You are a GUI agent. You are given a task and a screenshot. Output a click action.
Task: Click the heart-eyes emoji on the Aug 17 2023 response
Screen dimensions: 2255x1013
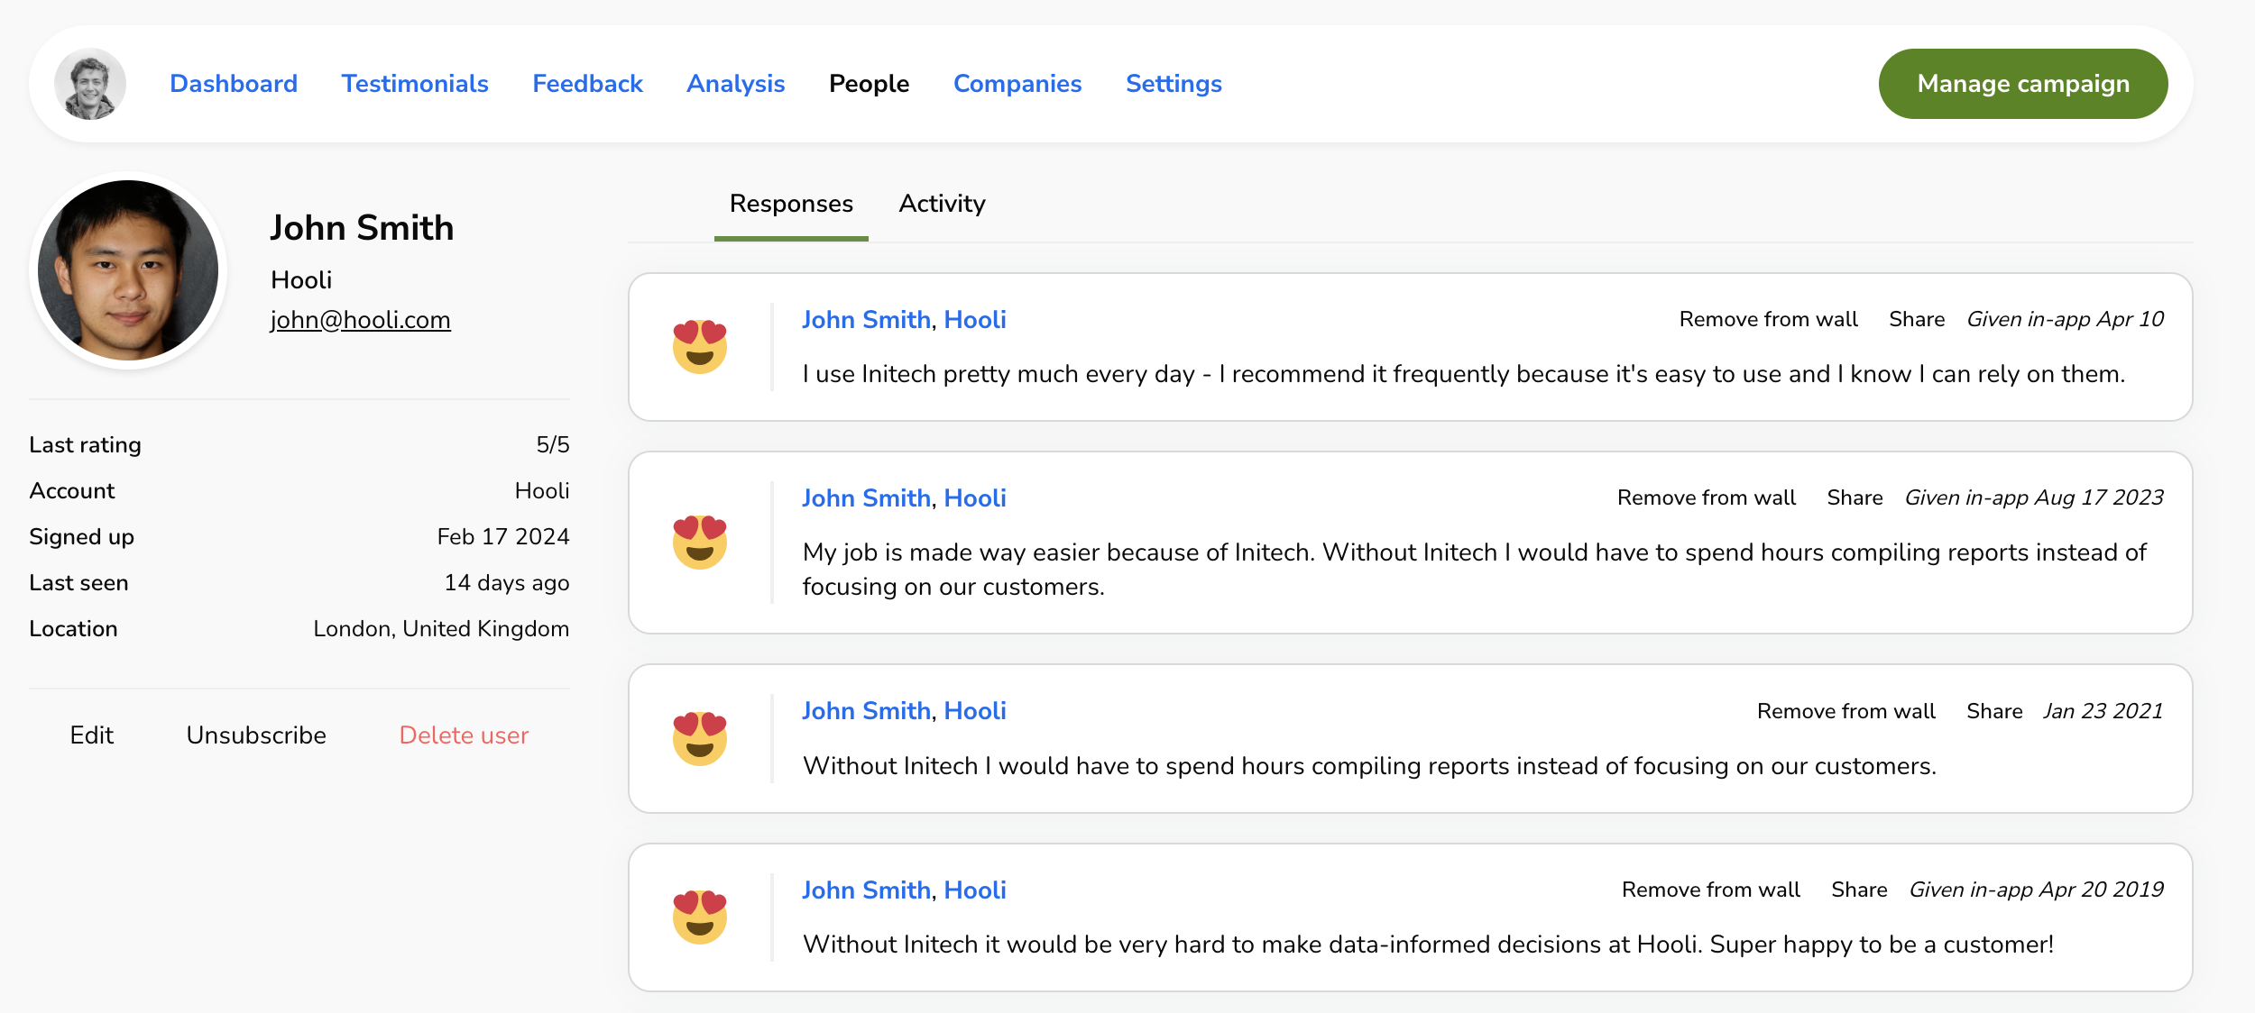pyautogui.click(x=699, y=543)
